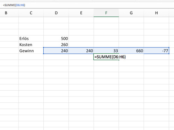Select the cell with 240 in column E
Image resolution: width=174 pixels, height=130 pixels.
(x=81, y=51)
